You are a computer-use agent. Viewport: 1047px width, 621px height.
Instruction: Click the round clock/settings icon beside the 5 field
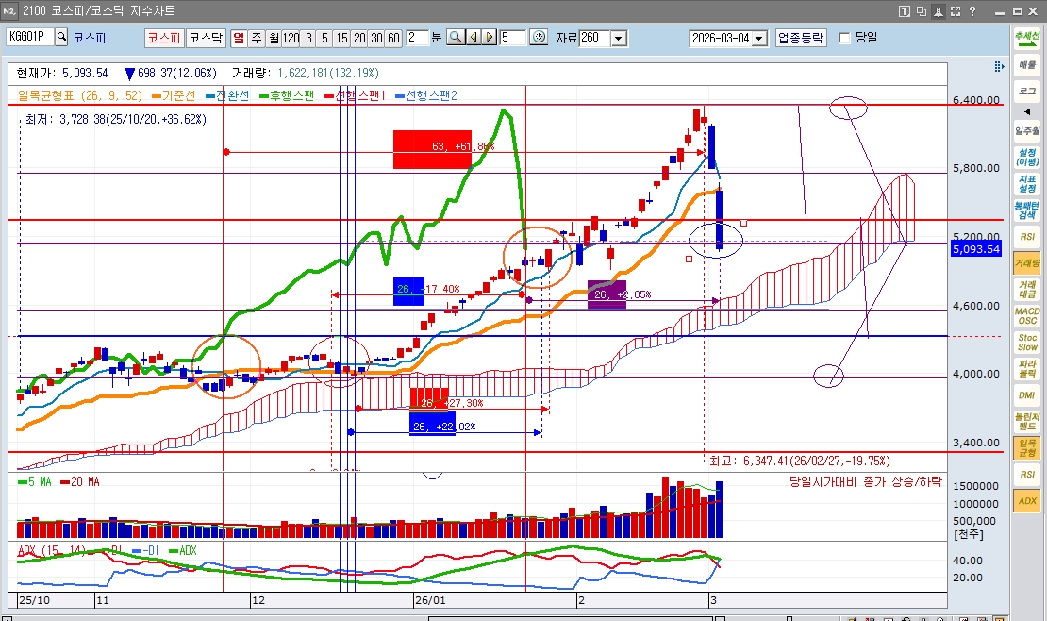pyautogui.click(x=539, y=38)
